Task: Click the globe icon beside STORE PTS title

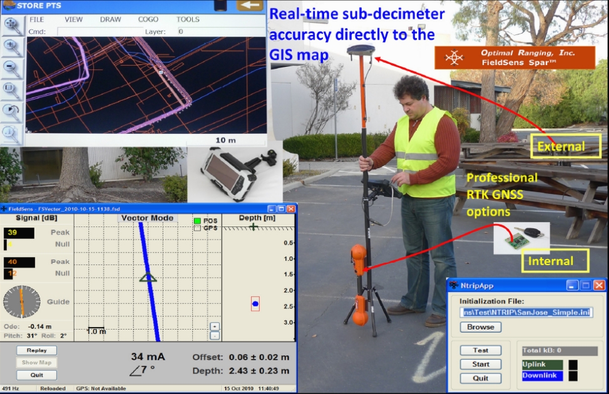Action: coord(9,6)
